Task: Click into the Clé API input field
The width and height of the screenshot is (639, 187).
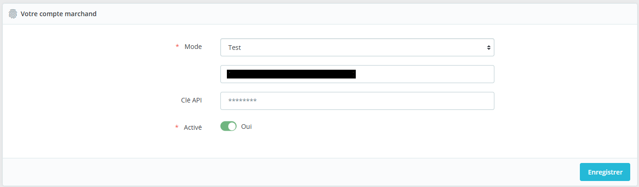Action: [357, 101]
